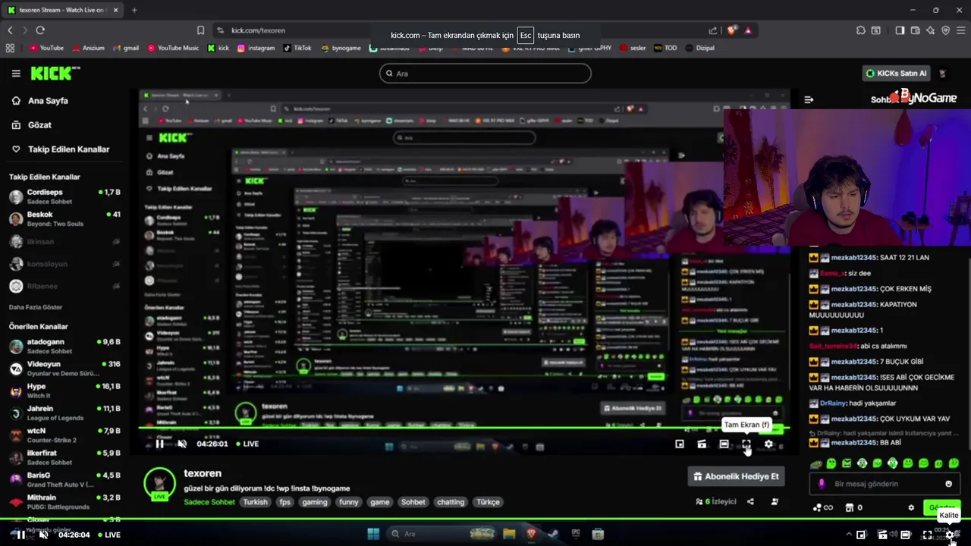Open File Explorer from the taskbar
This screenshot has height=546, width=971.
[x=509, y=534]
